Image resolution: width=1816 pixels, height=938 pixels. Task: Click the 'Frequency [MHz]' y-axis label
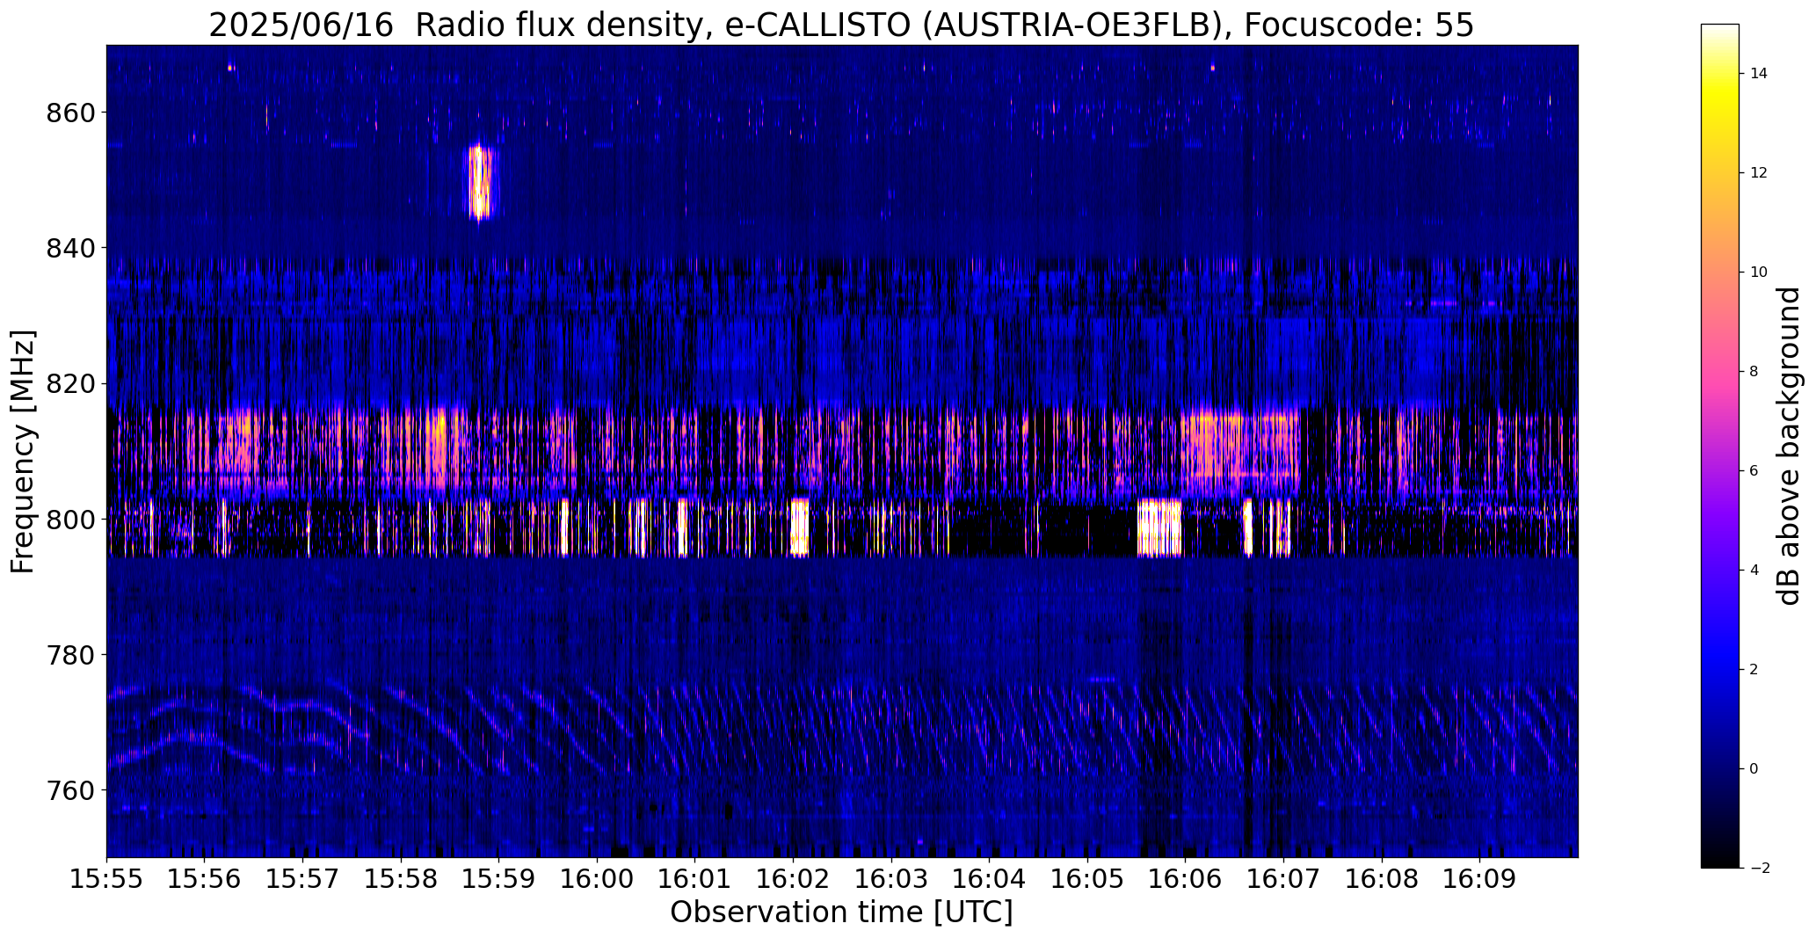coord(23,452)
